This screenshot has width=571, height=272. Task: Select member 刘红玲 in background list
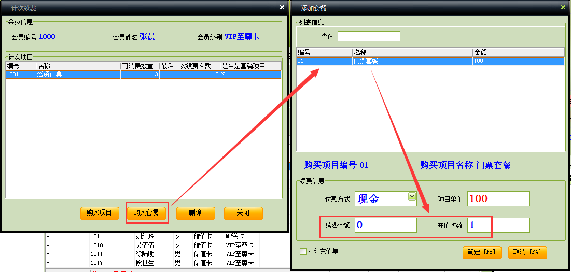click(x=145, y=237)
